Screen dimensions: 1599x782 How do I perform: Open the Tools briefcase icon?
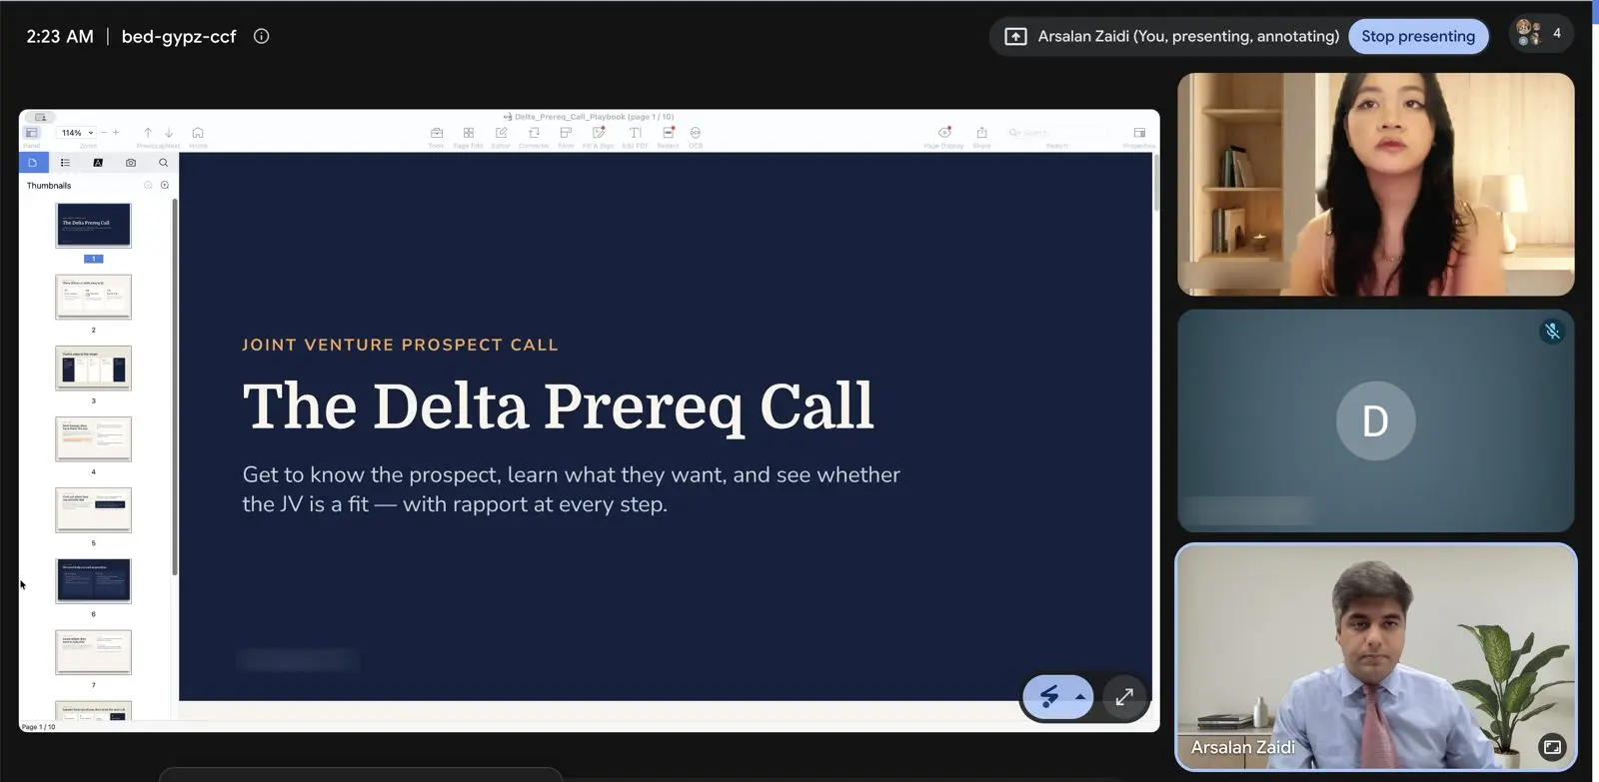pos(437,133)
